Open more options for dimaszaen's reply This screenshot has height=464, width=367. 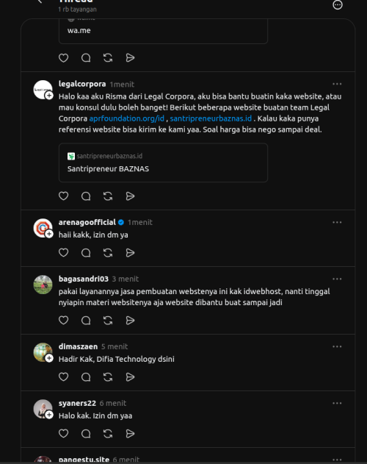point(337,346)
